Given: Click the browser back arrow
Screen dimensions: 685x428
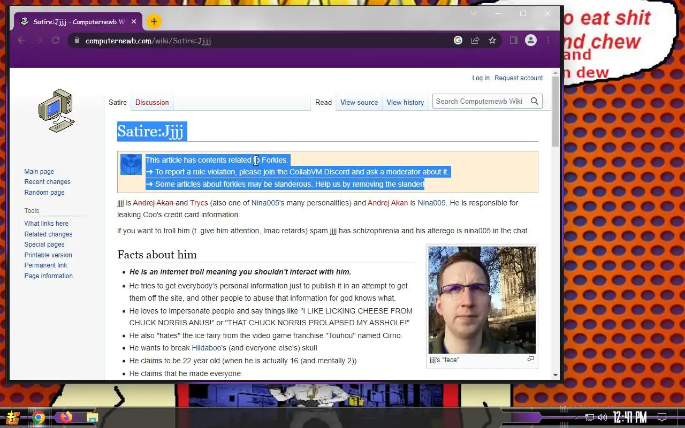Looking at the screenshot, I should click(x=21, y=41).
